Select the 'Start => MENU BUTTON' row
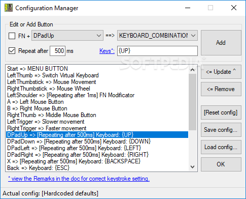Image resolution: width=246 pixels, height=199 pixels. coord(97,69)
